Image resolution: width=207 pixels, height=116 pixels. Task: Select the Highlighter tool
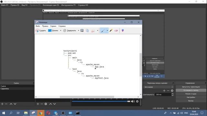point(111,31)
